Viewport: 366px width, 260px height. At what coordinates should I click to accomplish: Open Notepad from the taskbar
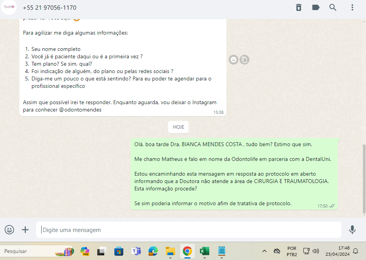pyautogui.click(x=222, y=251)
